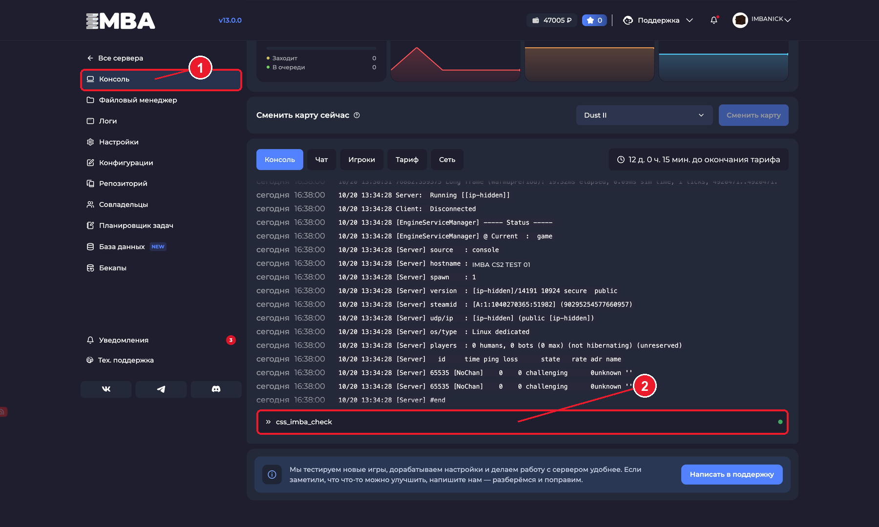Image resolution: width=879 pixels, height=527 pixels.
Task: Click the help question mark next to Сменить карту сейчас
Action: pos(357,115)
